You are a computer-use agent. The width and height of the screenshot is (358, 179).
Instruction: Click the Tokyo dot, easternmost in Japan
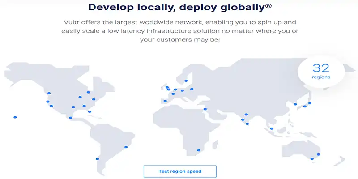click(x=310, y=103)
